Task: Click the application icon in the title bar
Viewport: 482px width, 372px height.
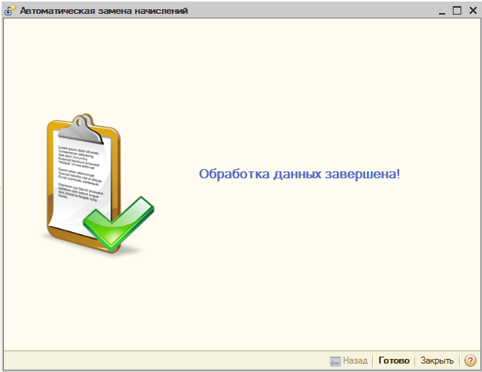Action: (x=10, y=11)
